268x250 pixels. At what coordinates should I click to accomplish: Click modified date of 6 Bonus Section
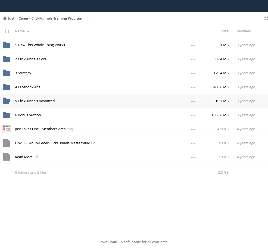[x=246, y=115]
